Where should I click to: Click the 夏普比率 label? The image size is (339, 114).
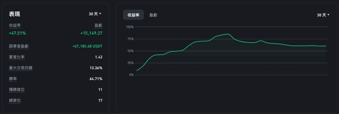(x=17, y=57)
